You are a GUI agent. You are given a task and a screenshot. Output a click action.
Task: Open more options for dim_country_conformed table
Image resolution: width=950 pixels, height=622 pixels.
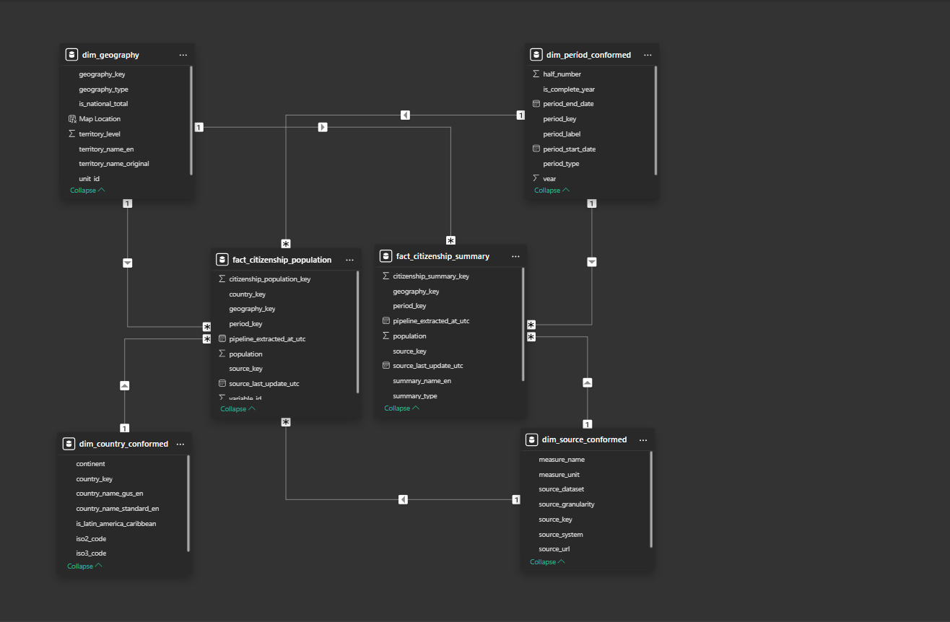[180, 444]
